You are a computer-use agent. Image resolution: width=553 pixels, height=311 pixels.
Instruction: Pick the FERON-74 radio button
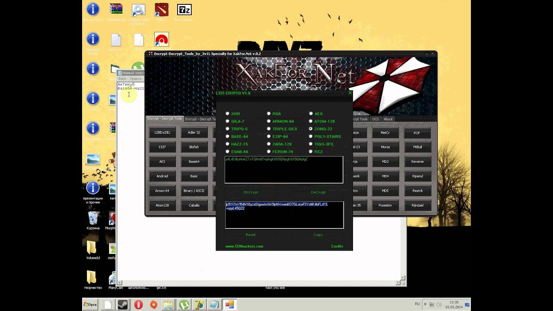[269, 152]
